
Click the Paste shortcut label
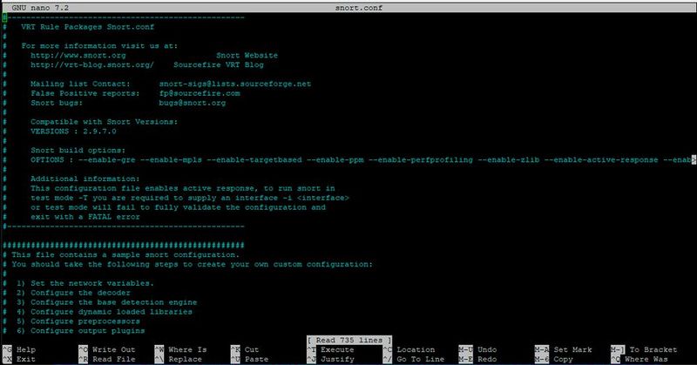pyautogui.click(x=256, y=359)
